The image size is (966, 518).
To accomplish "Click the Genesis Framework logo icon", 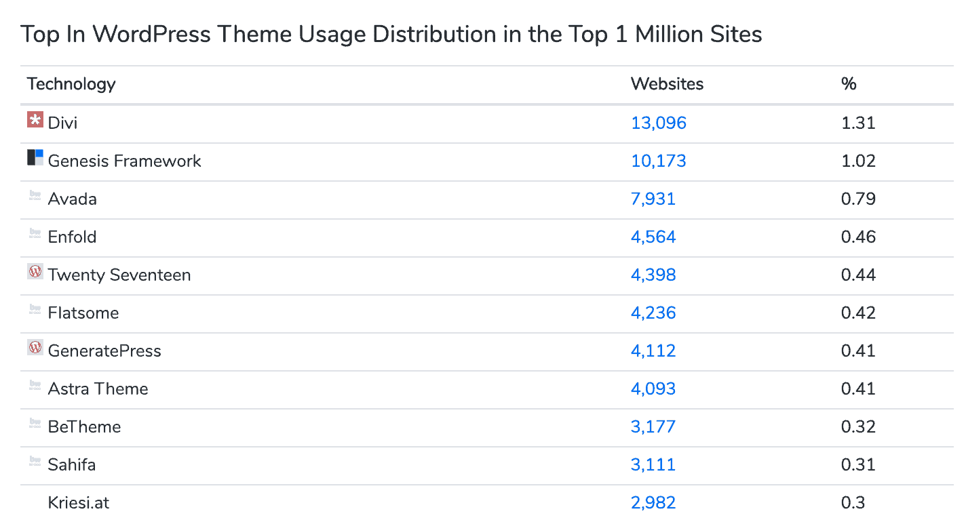I will 35,158.
